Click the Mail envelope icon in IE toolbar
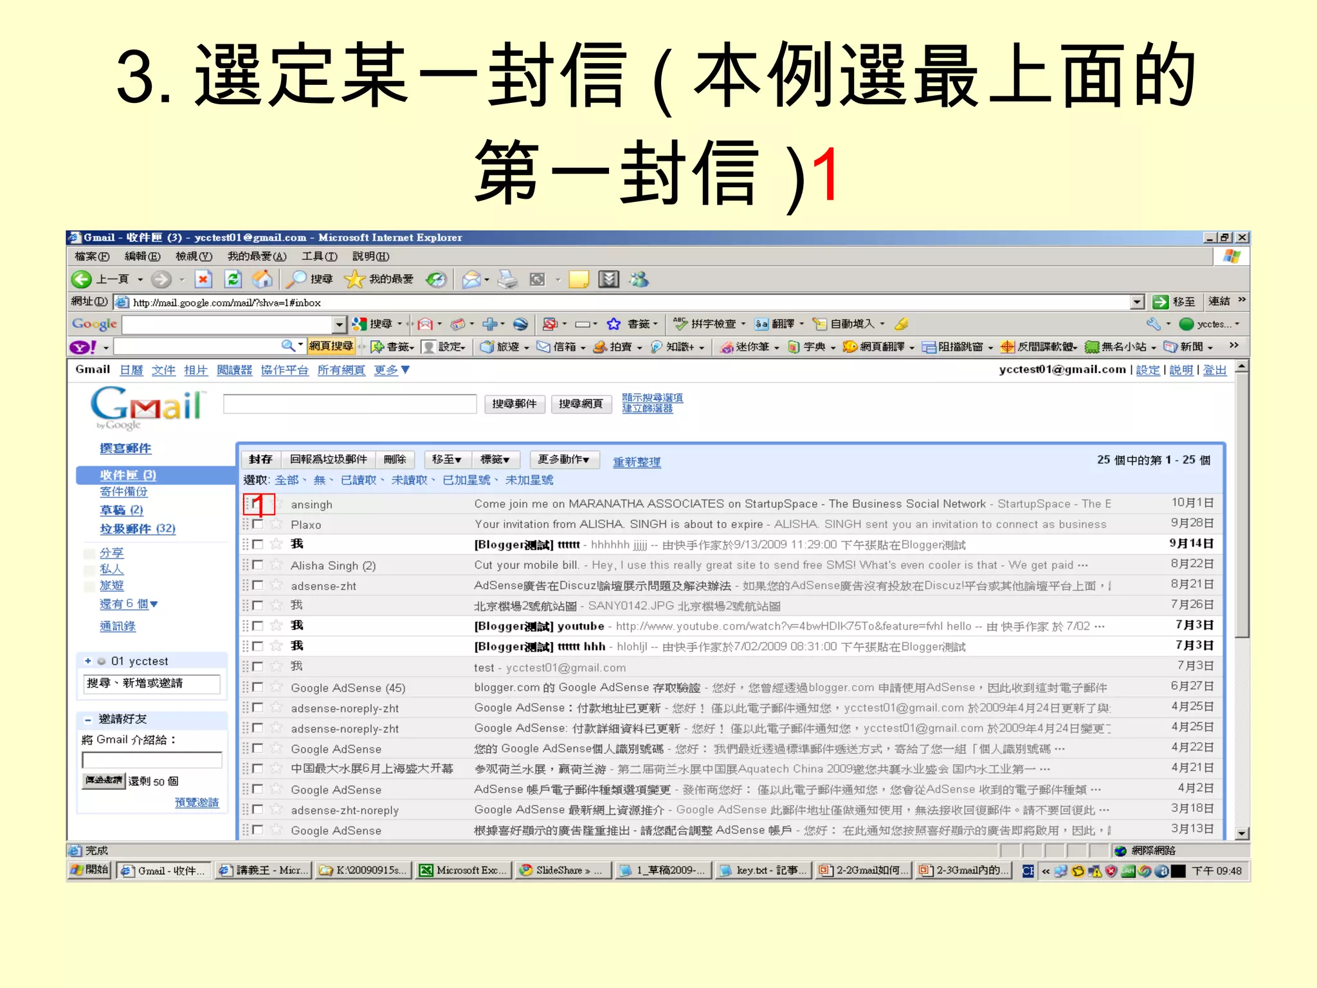The height and width of the screenshot is (988, 1317). pos(471,279)
